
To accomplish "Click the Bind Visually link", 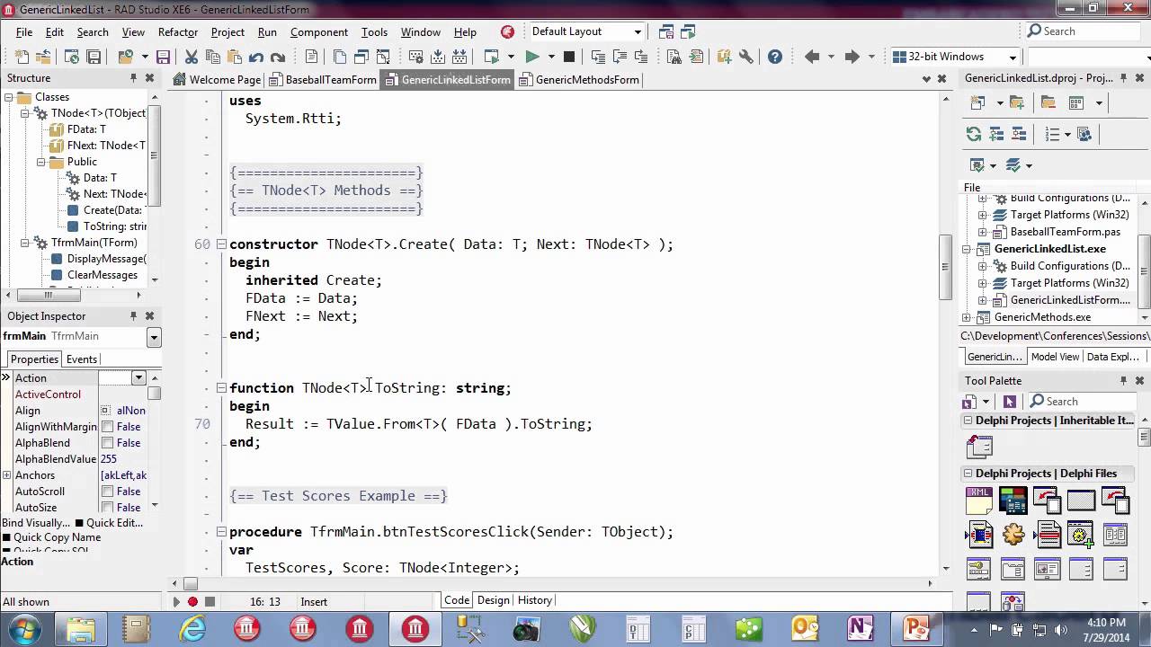I will click(35, 523).
